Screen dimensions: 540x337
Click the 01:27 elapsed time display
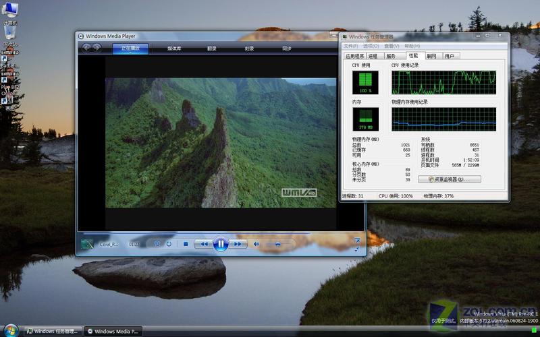pyautogui.click(x=134, y=244)
